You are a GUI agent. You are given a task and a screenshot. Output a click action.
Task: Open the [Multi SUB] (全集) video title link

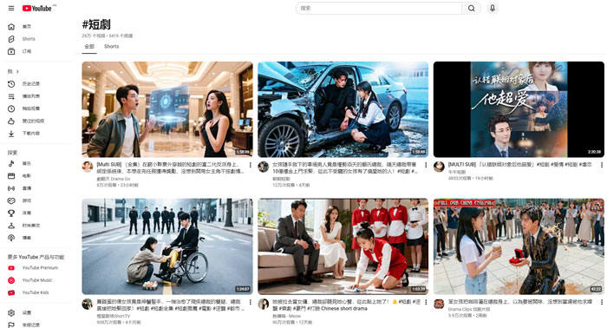(170, 167)
